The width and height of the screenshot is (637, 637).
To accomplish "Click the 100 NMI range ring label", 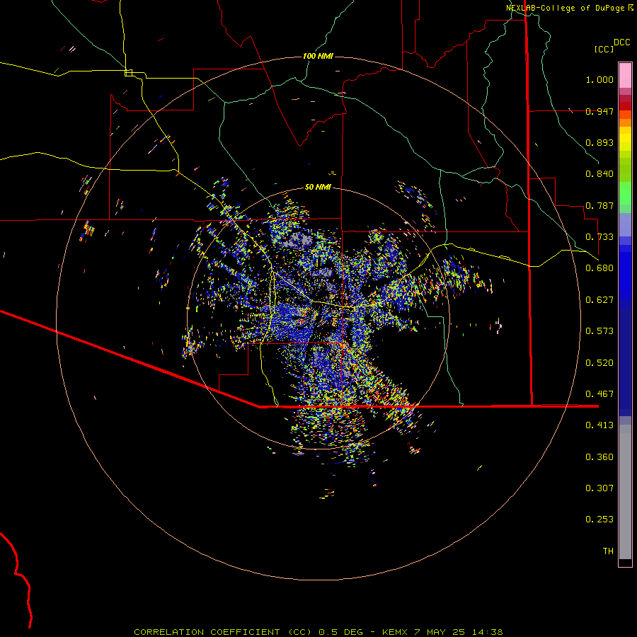I will click(x=318, y=56).
